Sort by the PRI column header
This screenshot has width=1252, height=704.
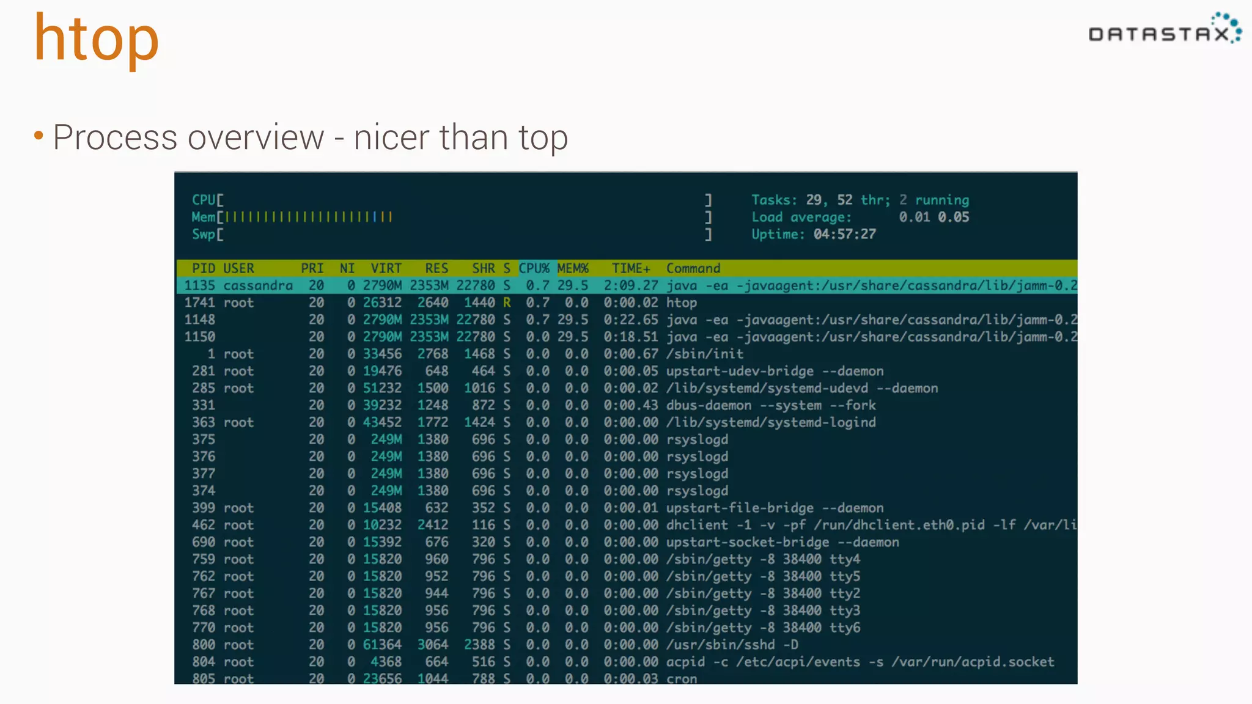312,268
